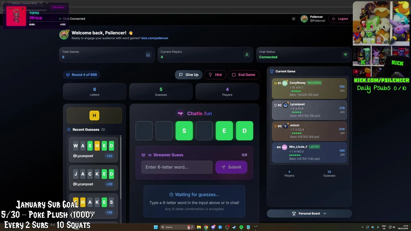Open the Windows Start menu
This screenshot has width=411, height=231.
point(156,227)
